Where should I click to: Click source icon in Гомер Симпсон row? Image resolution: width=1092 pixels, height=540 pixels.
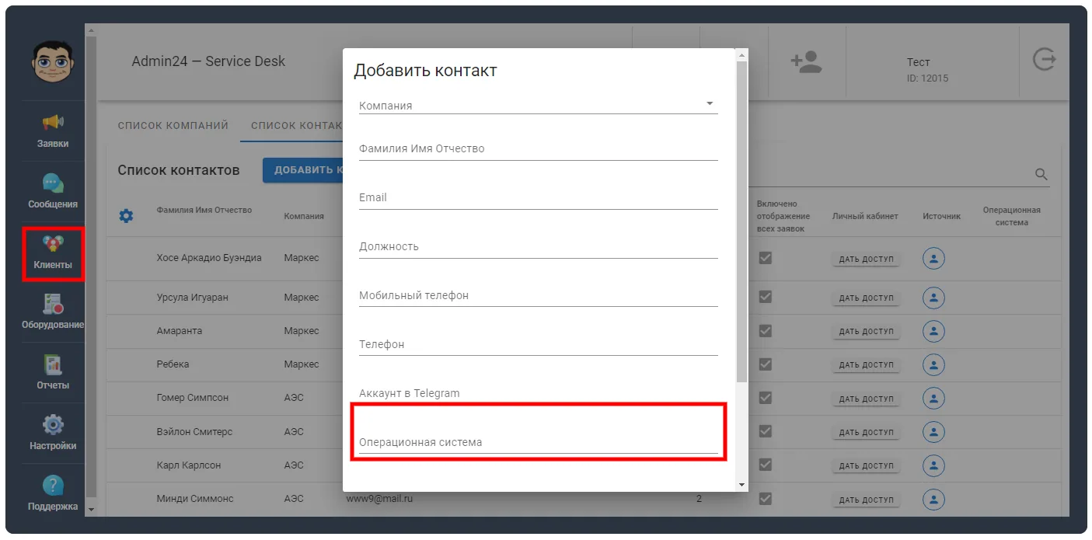[x=933, y=398]
